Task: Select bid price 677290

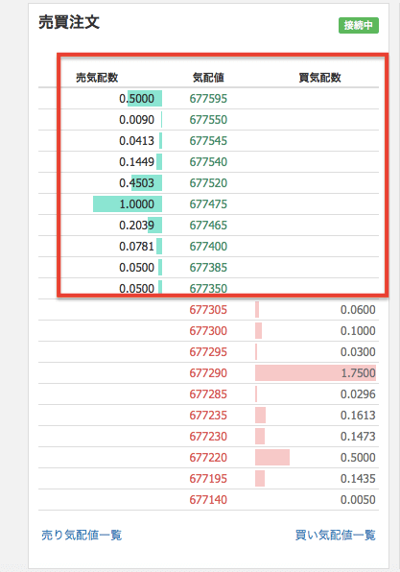Action: click(x=208, y=372)
